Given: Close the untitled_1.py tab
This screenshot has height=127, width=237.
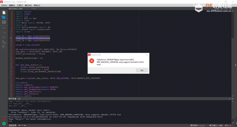Looking at the screenshot, I should click(x=35, y=9).
